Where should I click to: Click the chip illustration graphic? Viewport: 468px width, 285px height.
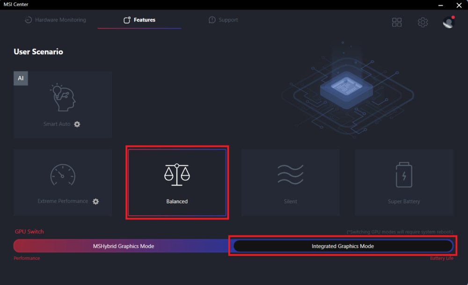coord(347,87)
